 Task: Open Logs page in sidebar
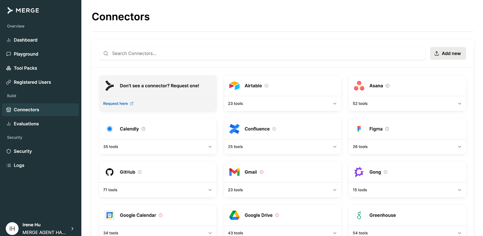point(40,165)
